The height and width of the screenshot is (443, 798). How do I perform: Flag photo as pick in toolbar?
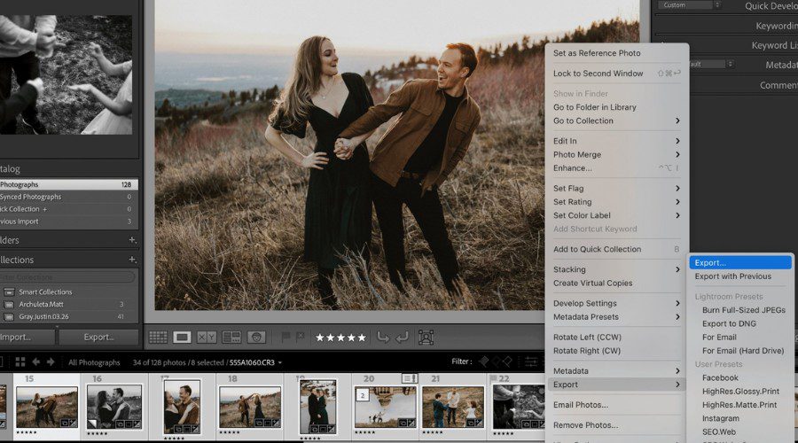(x=286, y=337)
